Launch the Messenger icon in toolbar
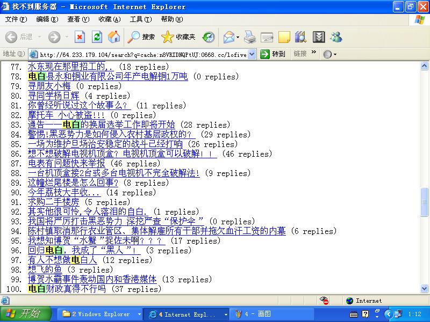This screenshot has height=322, width=430. (336, 37)
